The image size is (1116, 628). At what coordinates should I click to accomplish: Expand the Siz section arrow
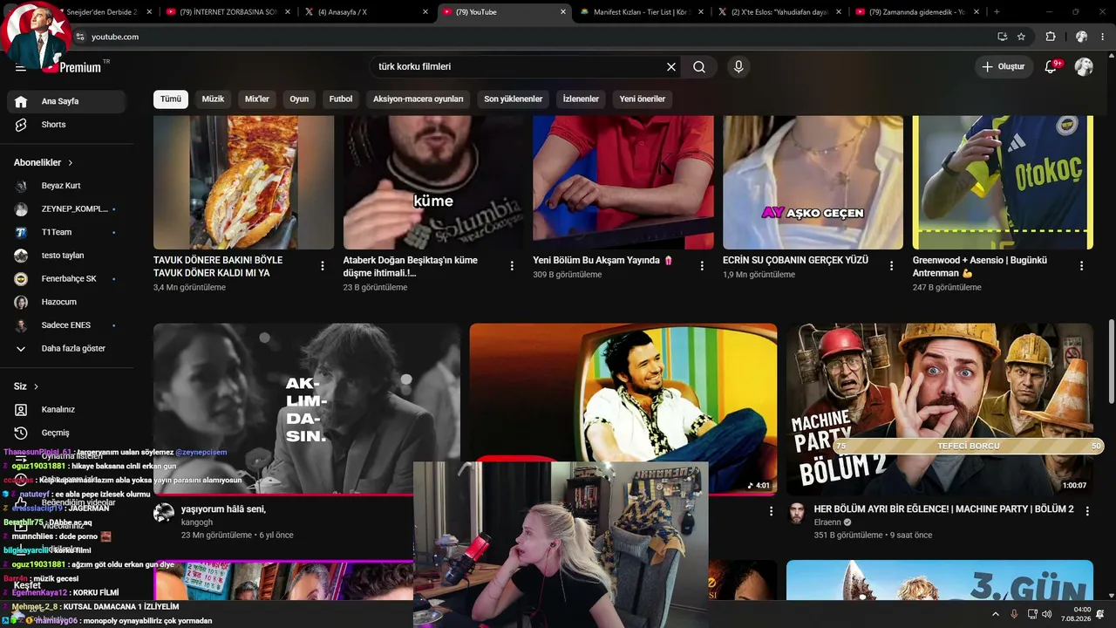tap(36, 386)
